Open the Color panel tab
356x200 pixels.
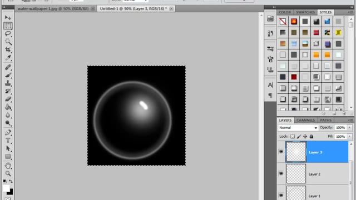pyautogui.click(x=285, y=12)
